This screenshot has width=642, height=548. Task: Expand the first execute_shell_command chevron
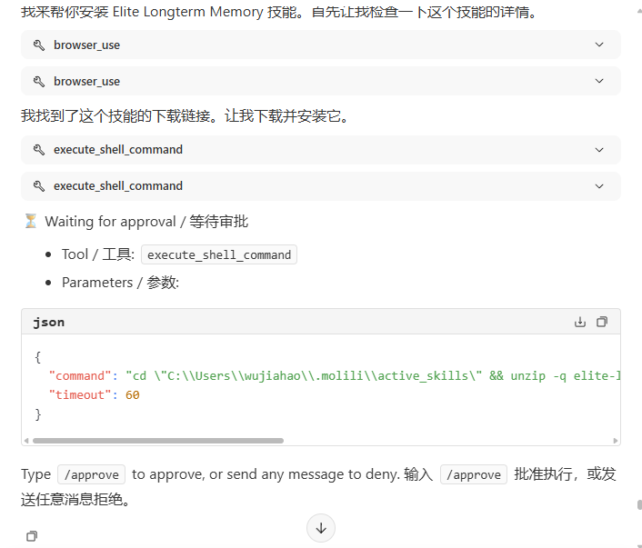click(599, 150)
